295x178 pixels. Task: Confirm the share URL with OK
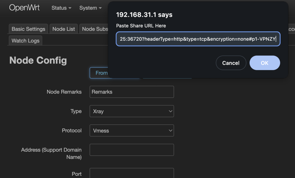(264, 63)
